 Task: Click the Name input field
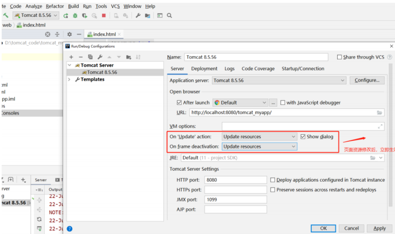[256, 57]
